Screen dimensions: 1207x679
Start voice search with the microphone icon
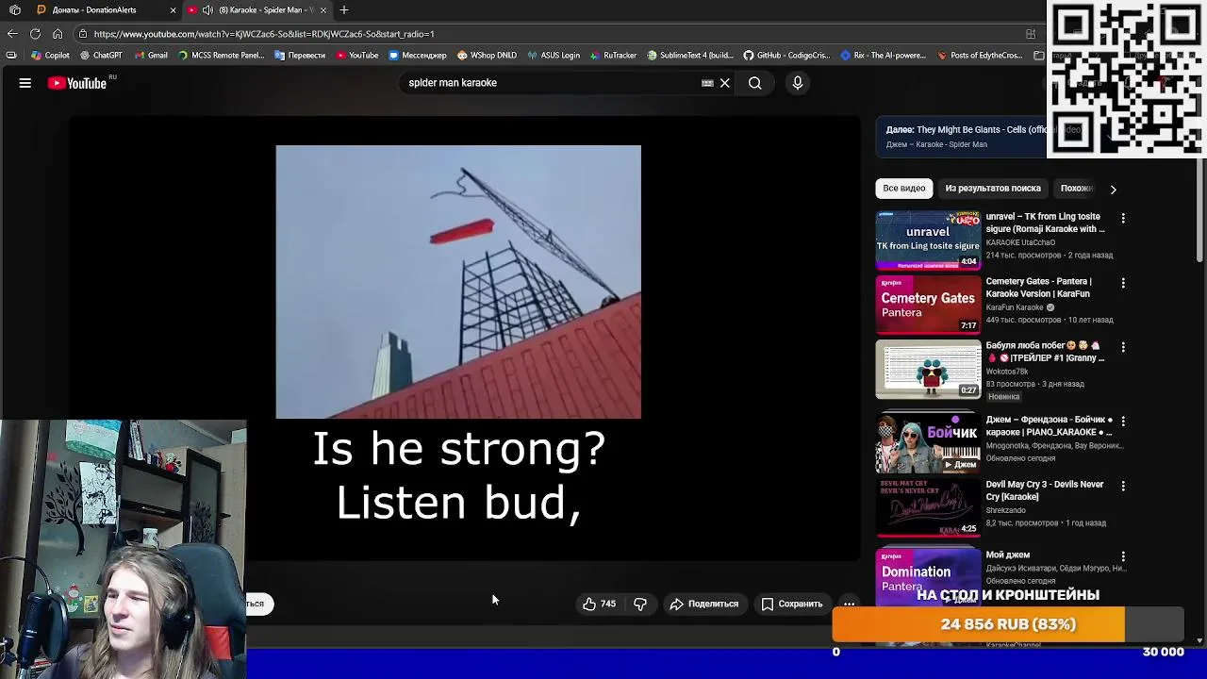pos(798,83)
